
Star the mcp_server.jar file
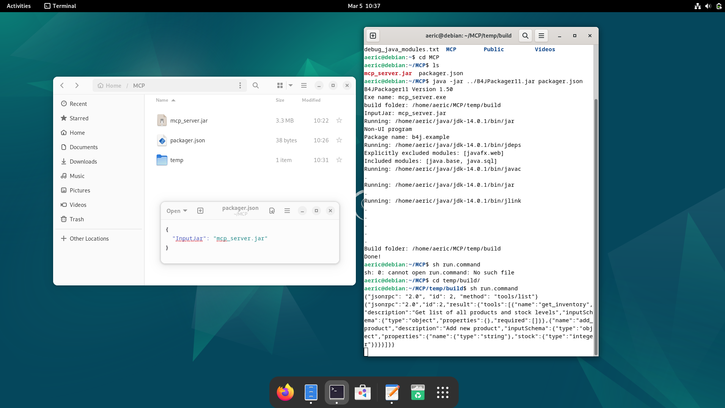339,120
